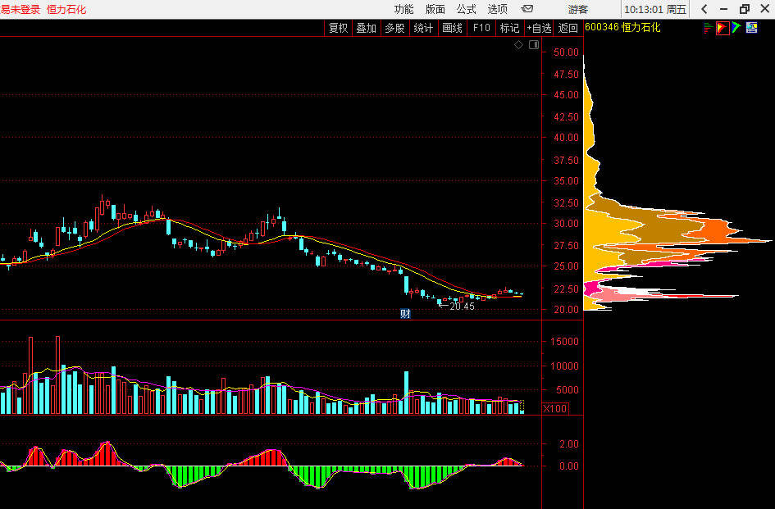Screen dimensions: 775x509
Task: Open the 功能 menu
Action: point(403,9)
